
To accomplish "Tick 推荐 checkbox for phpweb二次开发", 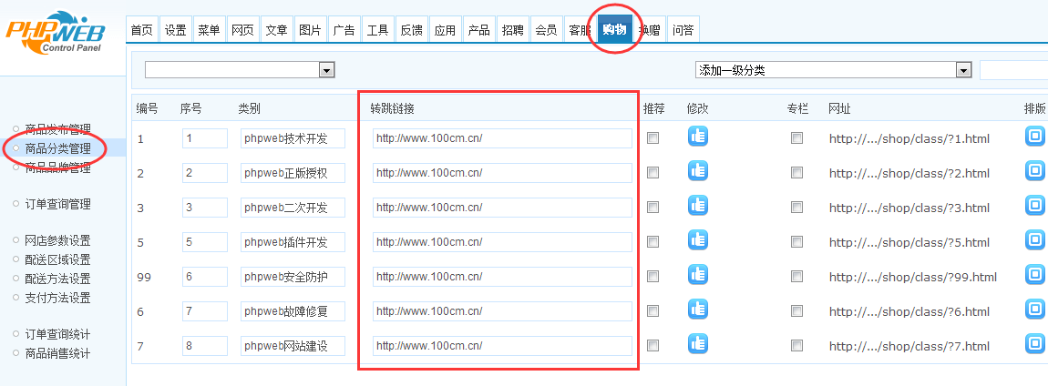I will (x=652, y=208).
